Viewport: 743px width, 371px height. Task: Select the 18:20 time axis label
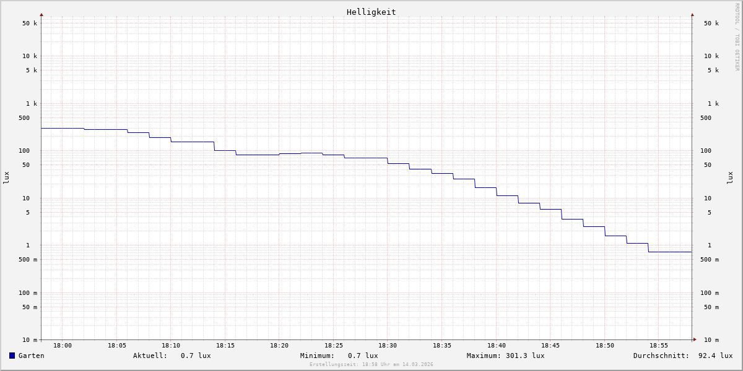click(x=279, y=346)
